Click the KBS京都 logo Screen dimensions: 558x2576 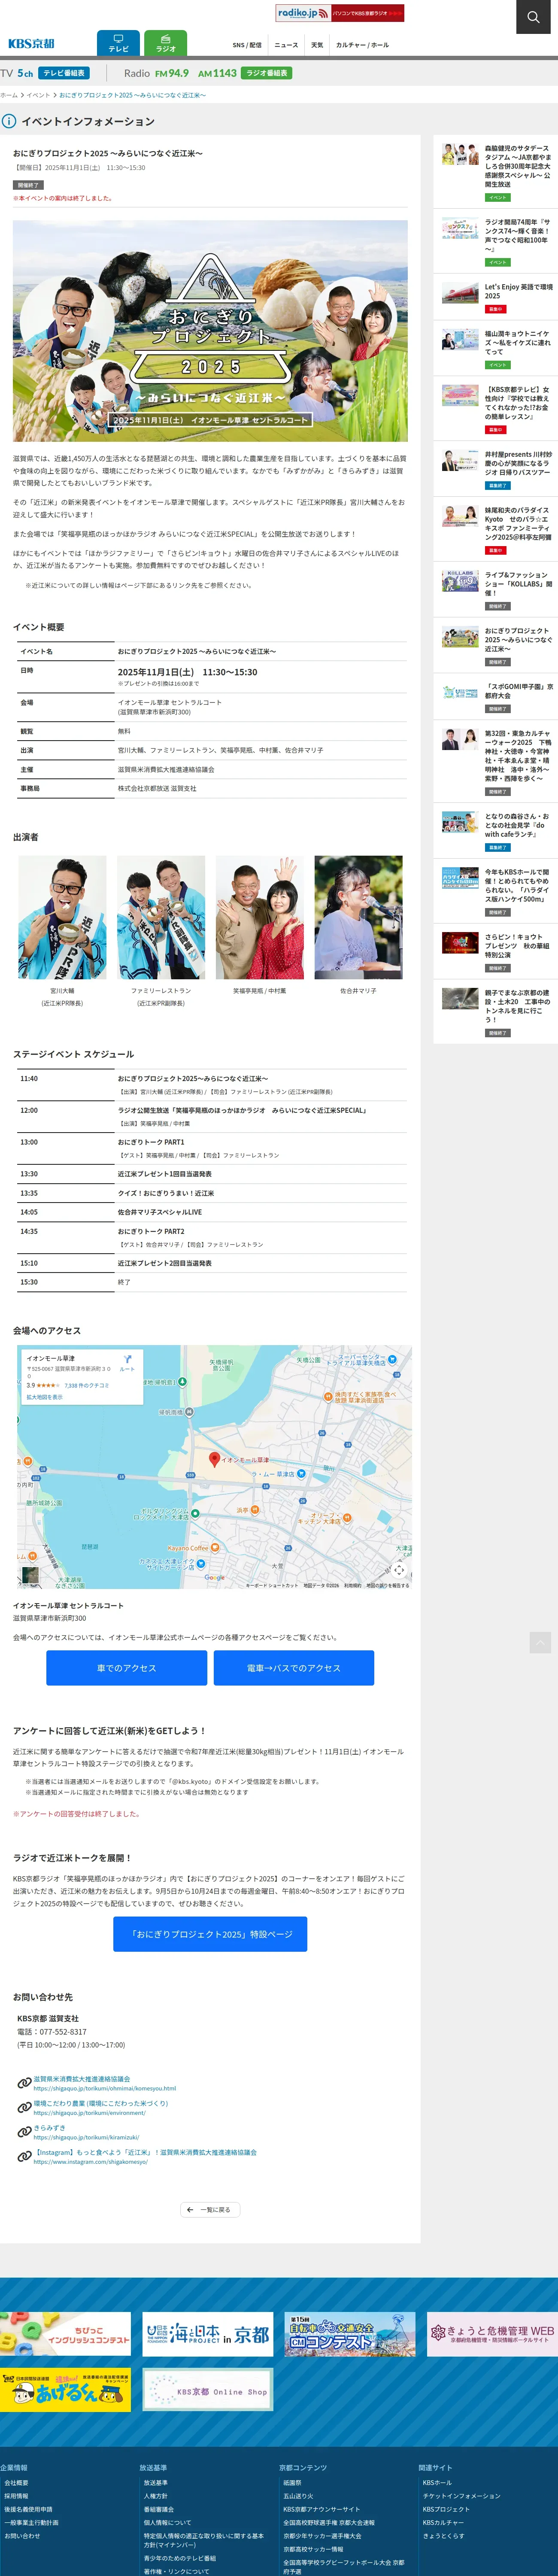pos(31,44)
